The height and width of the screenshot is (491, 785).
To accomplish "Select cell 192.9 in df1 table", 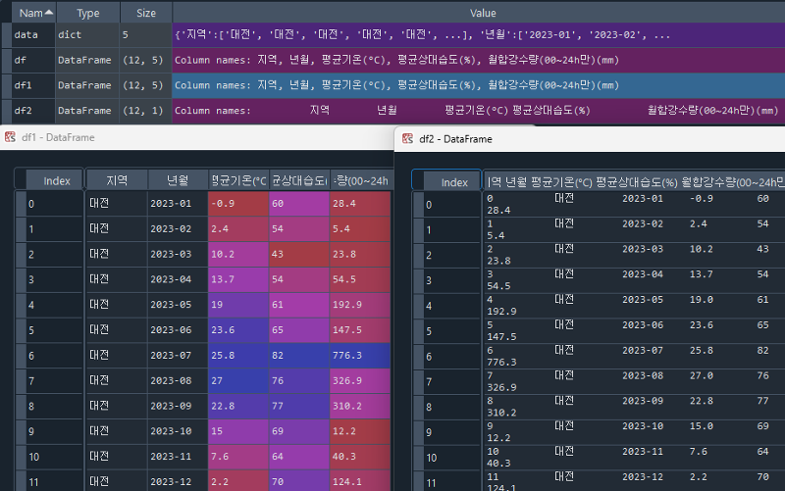I will [x=360, y=305].
